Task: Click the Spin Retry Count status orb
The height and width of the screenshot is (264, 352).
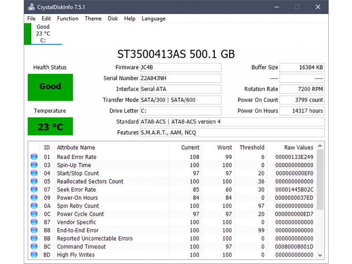Action: tap(34, 206)
